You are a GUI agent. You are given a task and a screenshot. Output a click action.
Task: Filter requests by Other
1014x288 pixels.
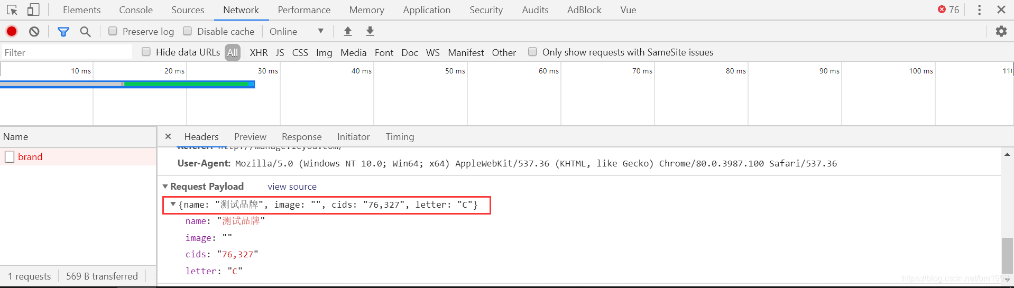(x=504, y=52)
